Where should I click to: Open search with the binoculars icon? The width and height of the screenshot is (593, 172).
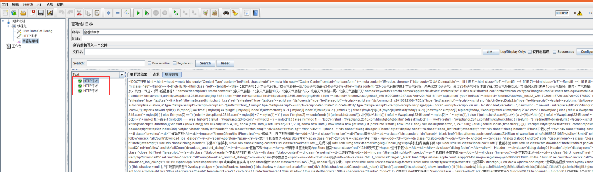coord(226,13)
